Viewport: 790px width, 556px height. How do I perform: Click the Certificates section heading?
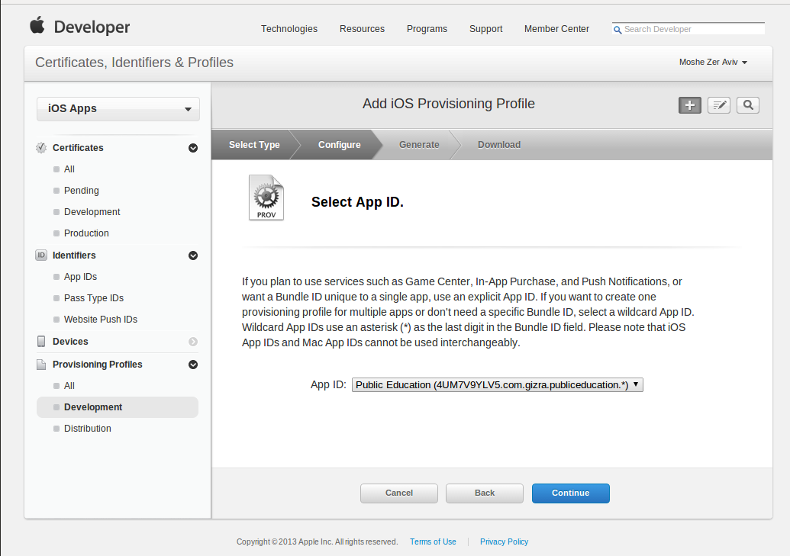coord(78,147)
